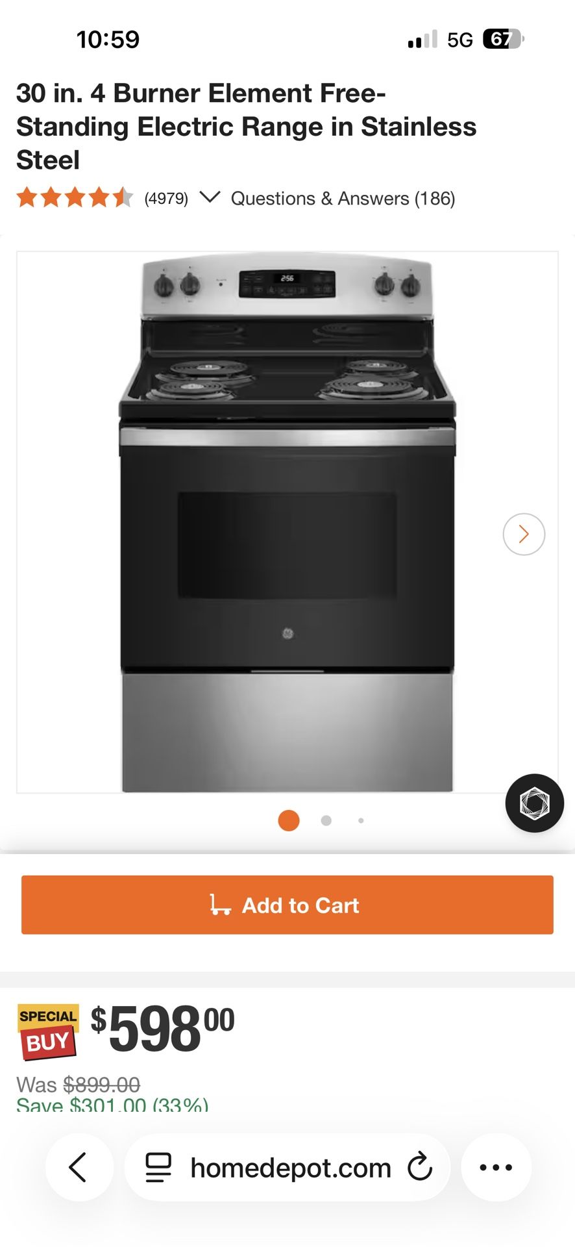Open the electric range product image
The image size is (575, 1247).
287,522
